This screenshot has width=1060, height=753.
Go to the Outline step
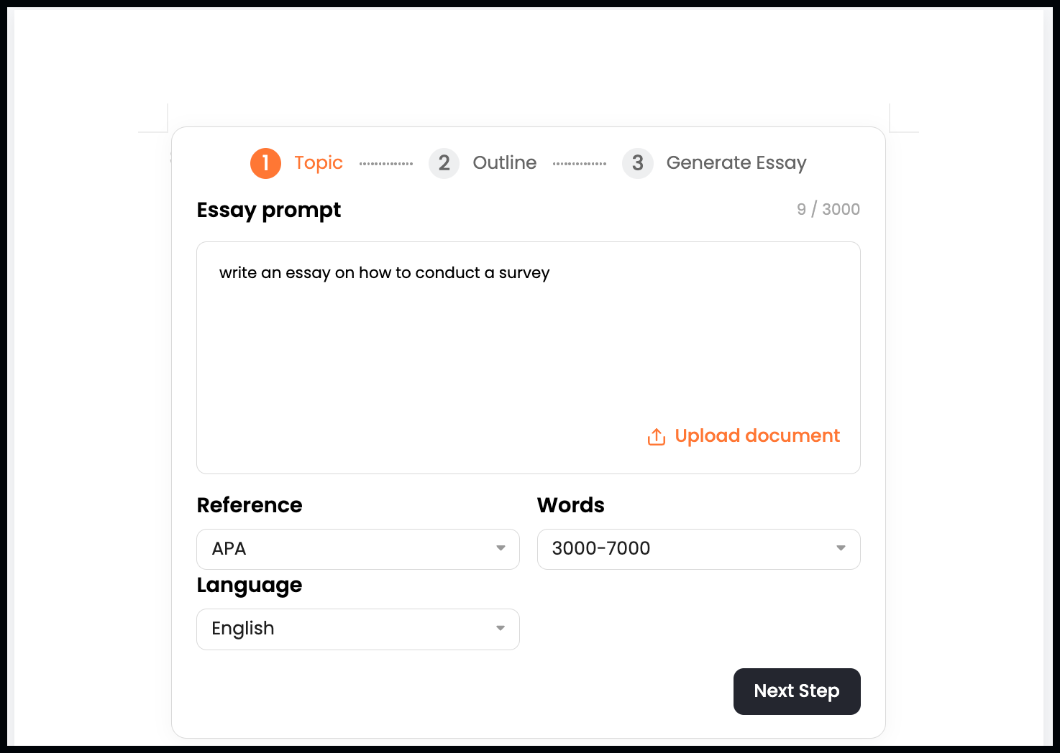pos(505,163)
